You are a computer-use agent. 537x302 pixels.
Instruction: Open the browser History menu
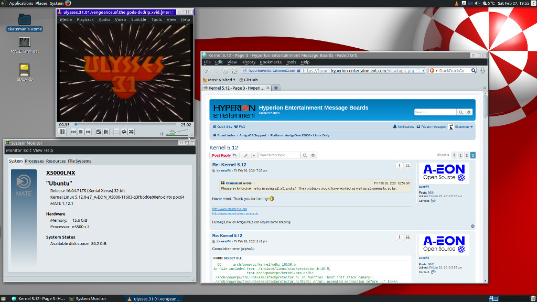click(248, 62)
